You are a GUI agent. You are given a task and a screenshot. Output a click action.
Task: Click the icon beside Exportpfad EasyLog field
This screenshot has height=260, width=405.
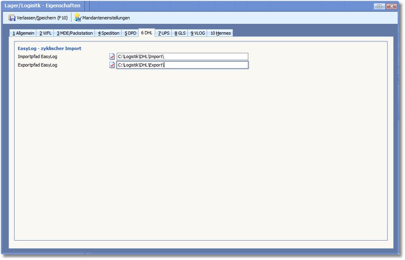tap(112, 65)
